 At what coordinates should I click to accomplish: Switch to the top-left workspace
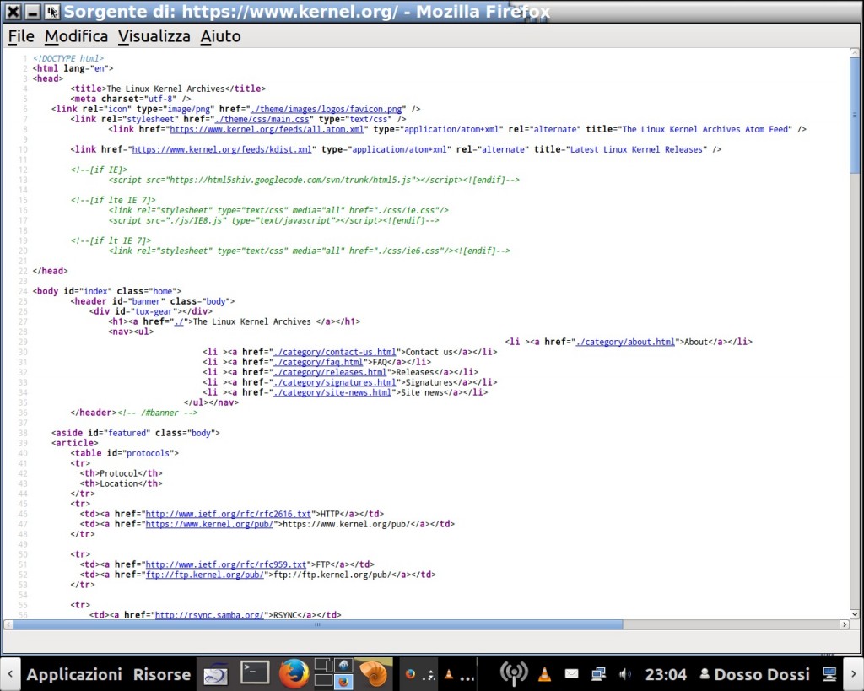[323, 665]
